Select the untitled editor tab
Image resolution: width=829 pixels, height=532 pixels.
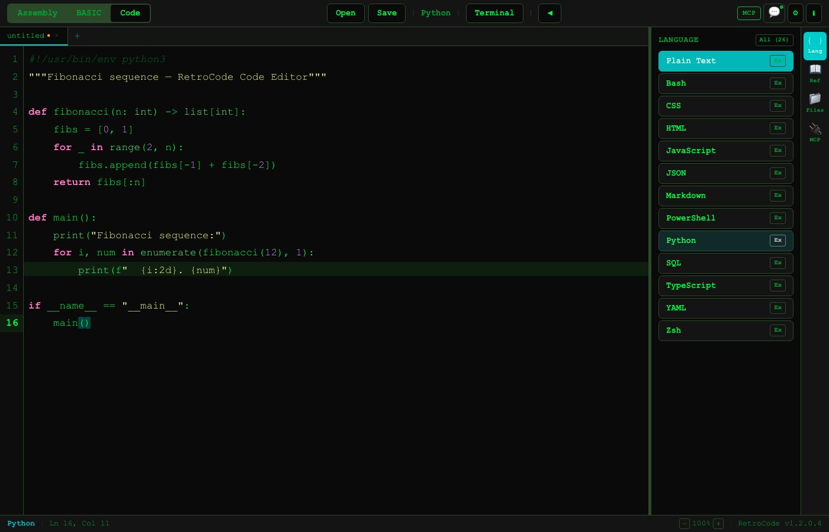coord(27,35)
